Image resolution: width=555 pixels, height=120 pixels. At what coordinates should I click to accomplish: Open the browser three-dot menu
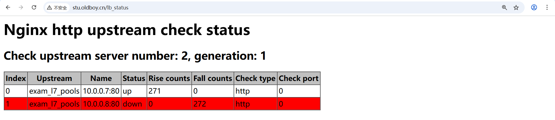click(x=547, y=7)
